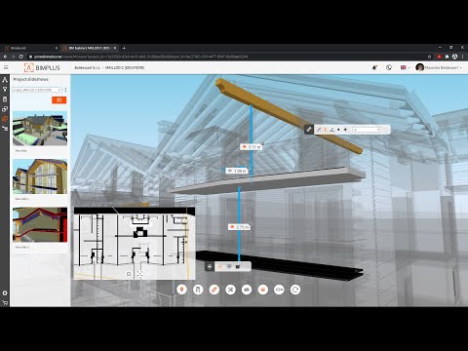Open the Massimo user account menu
This screenshot has height=351, width=468.
pyautogui.click(x=439, y=67)
